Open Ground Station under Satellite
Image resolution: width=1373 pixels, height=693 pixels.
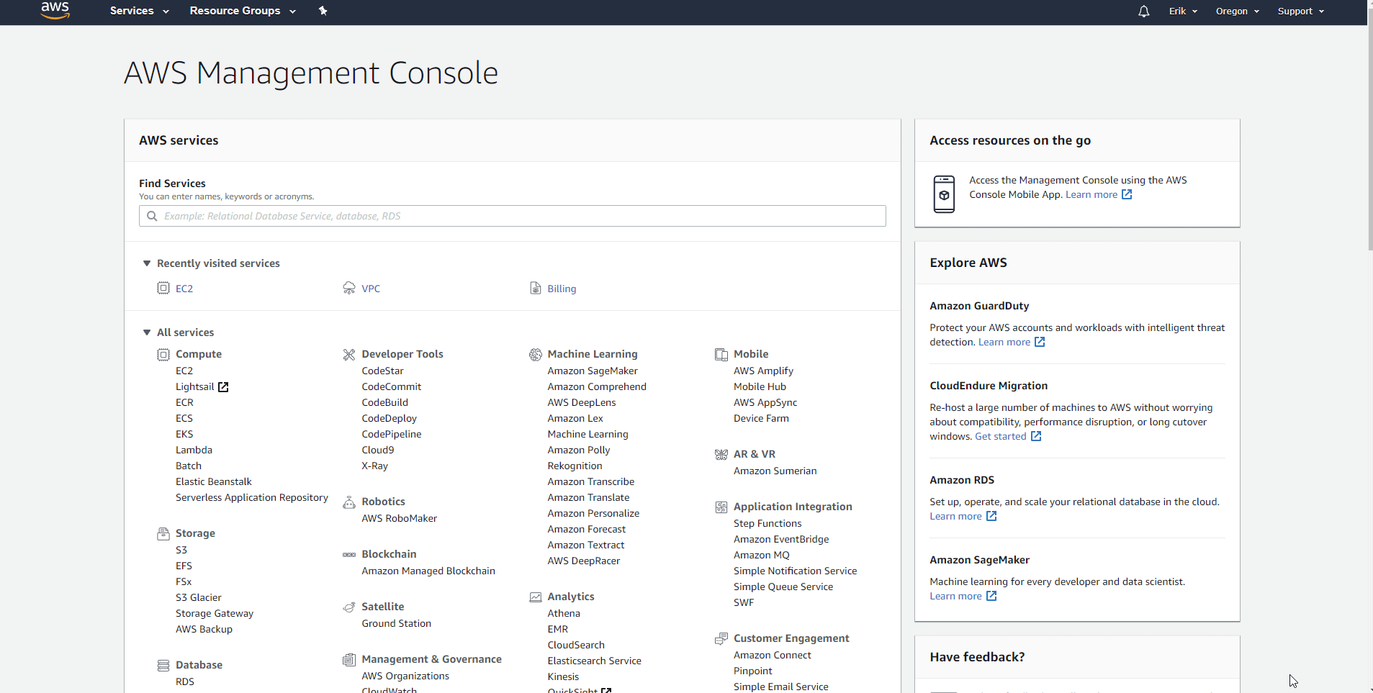coord(396,623)
